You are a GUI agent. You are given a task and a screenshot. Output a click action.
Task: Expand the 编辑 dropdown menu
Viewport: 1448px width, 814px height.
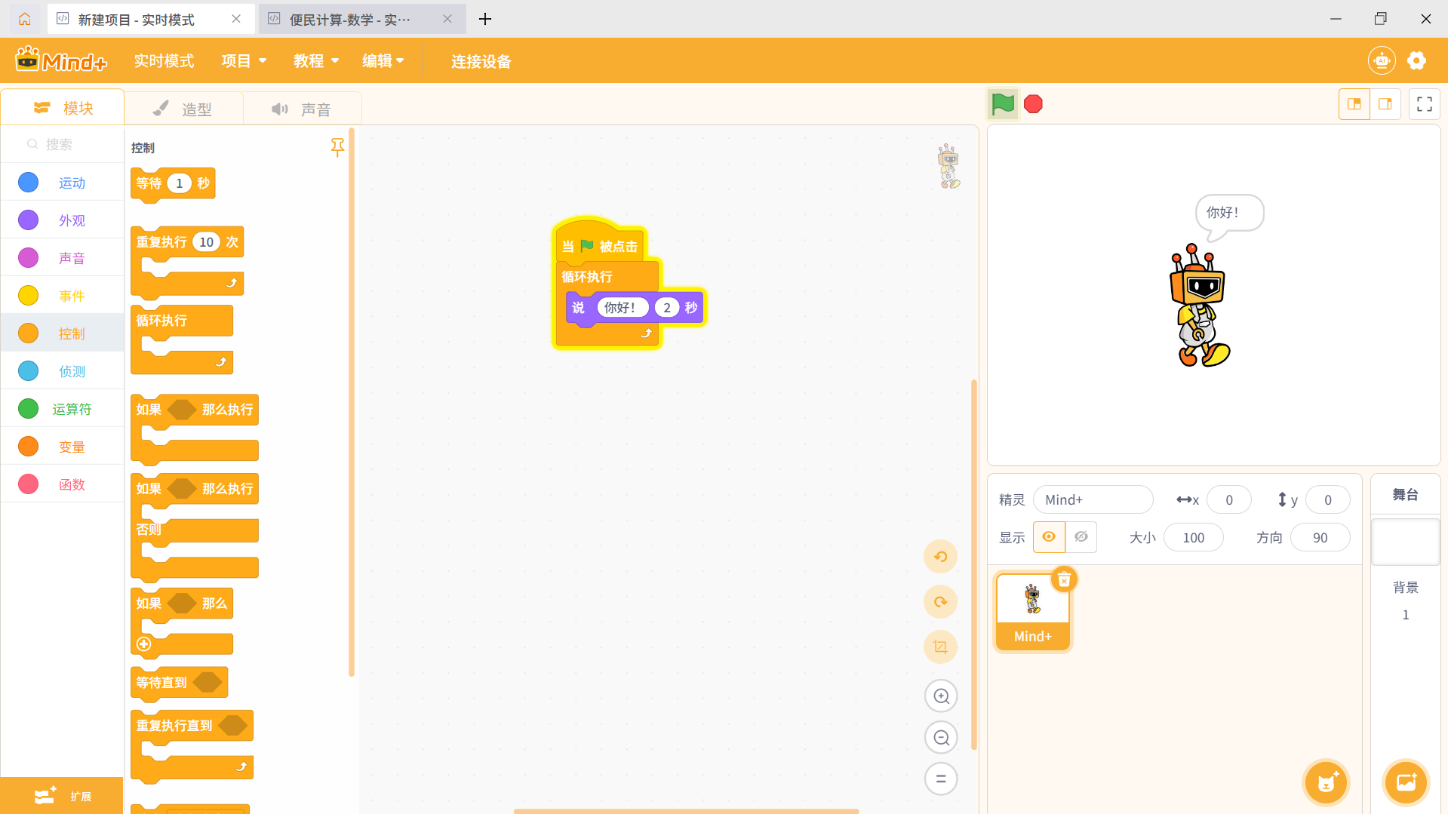383,60
